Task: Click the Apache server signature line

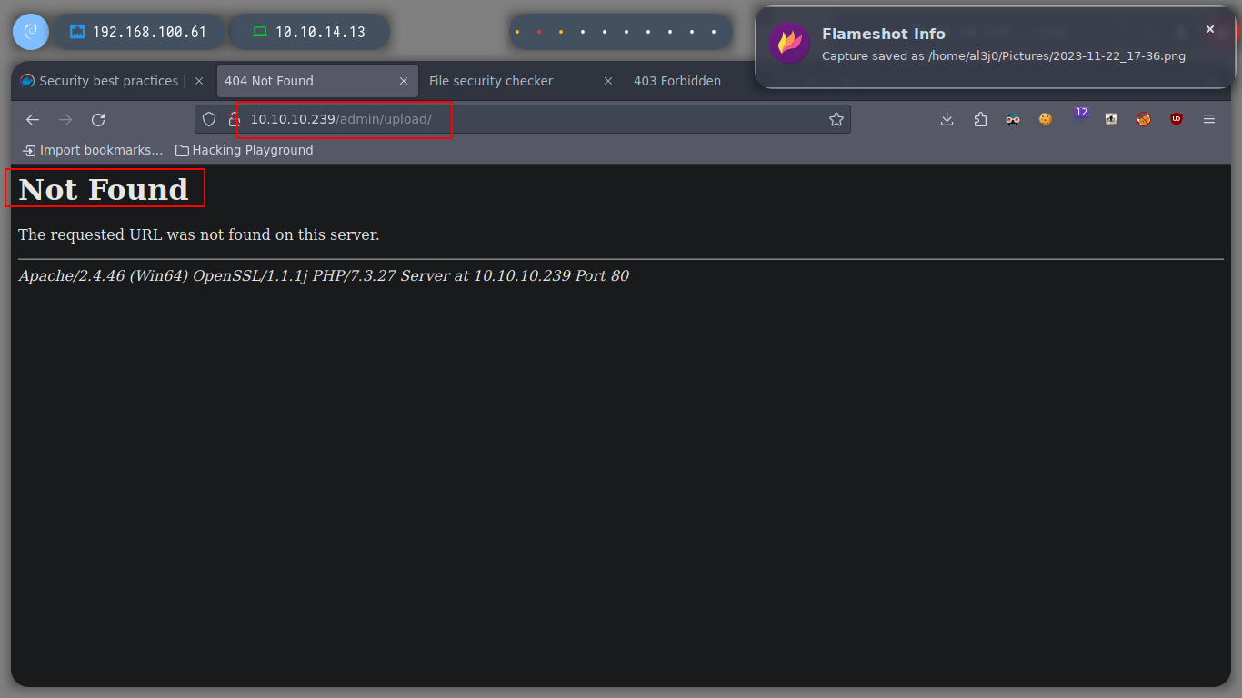Action: click(x=324, y=275)
